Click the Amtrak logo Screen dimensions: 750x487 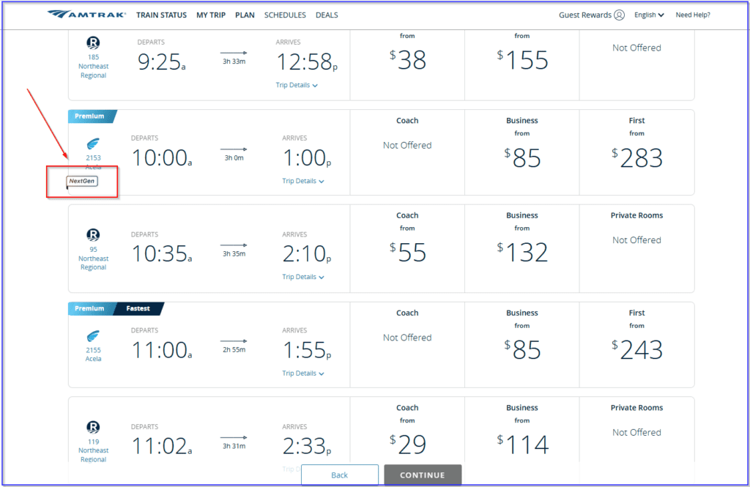pos(86,15)
